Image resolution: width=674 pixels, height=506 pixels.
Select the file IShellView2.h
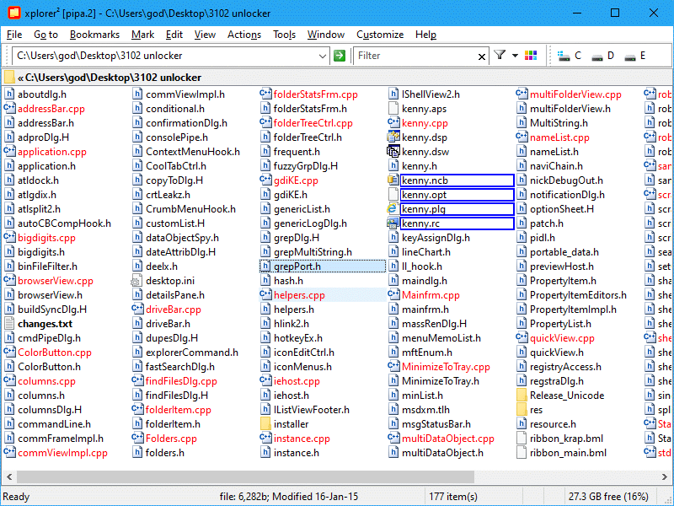[431, 94]
